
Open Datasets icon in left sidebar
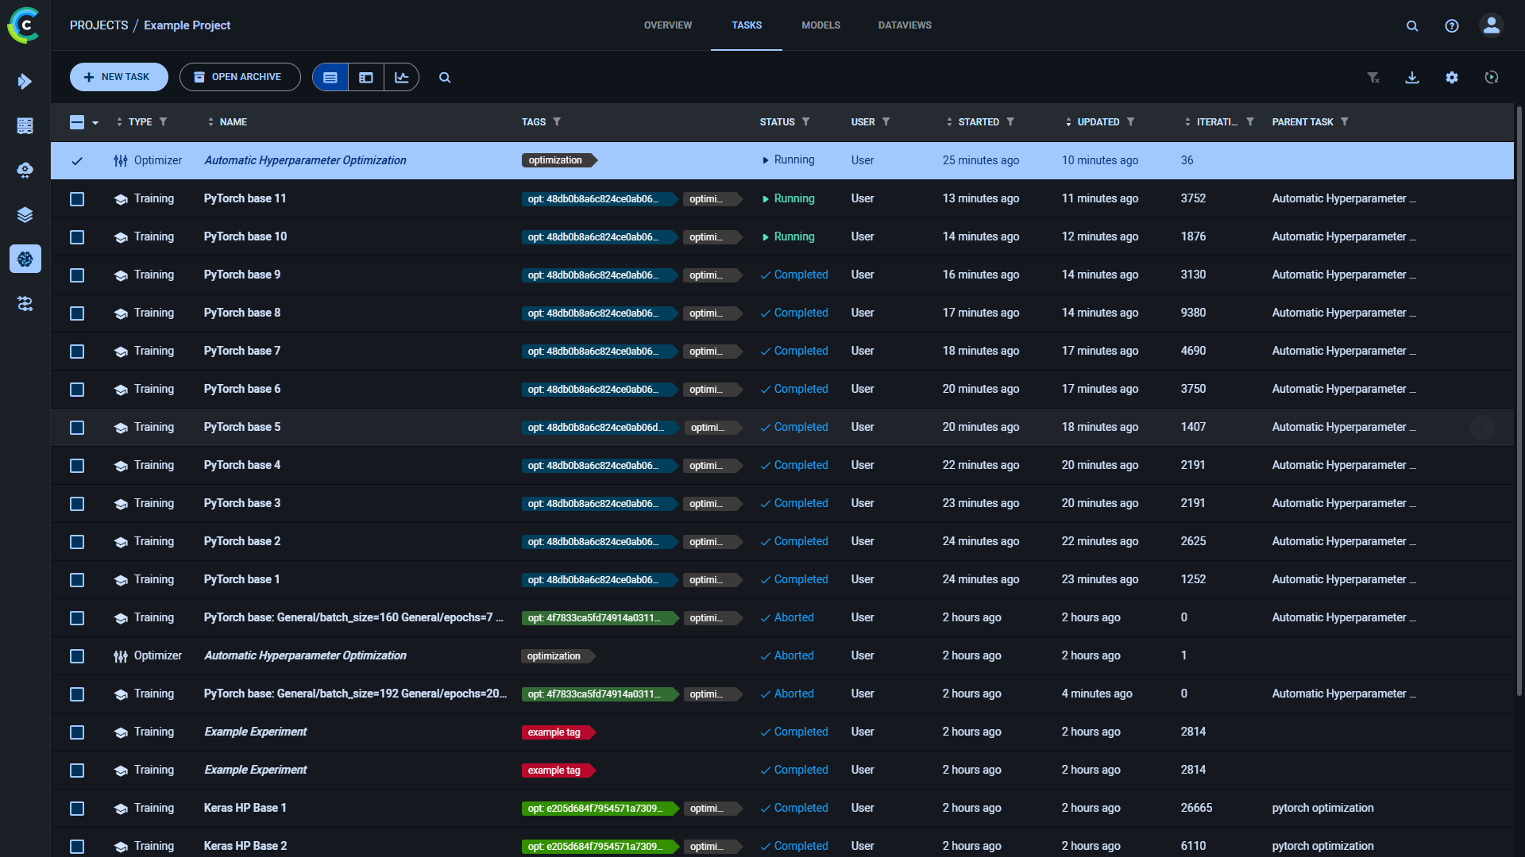point(25,214)
